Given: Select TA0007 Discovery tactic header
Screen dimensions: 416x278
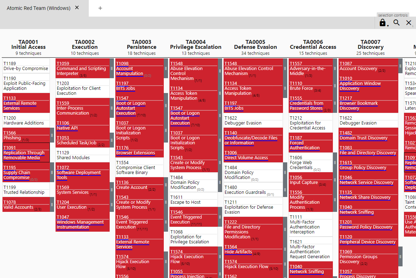Looking at the screenshot, I should tap(370, 44).
